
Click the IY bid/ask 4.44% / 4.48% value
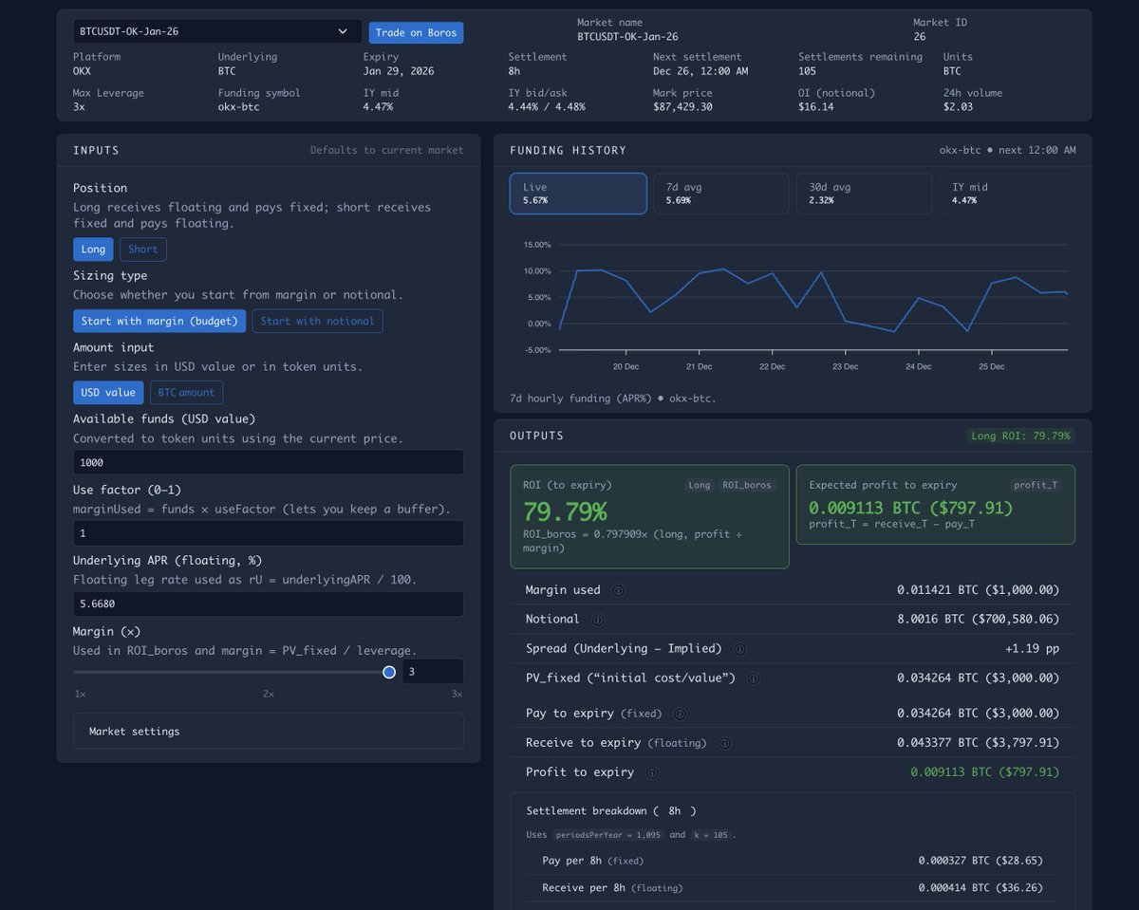pyautogui.click(x=547, y=107)
